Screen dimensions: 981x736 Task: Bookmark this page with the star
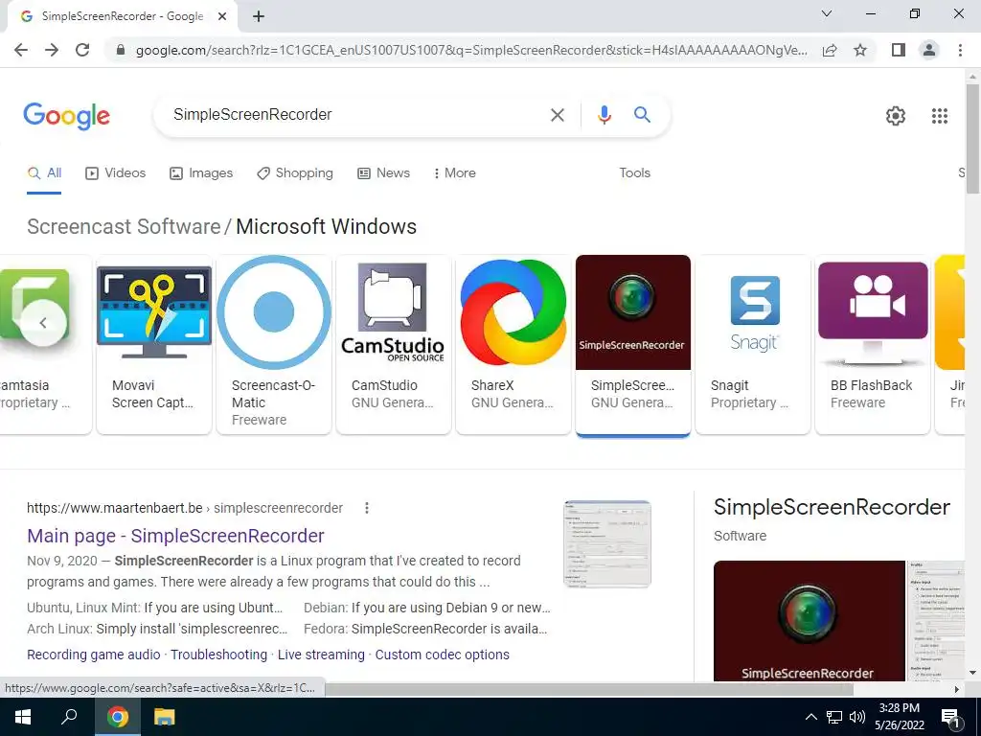tap(860, 50)
